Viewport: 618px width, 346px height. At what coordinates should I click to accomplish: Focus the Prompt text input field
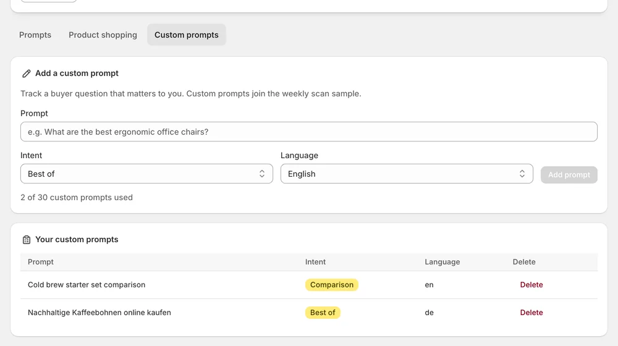[308, 132]
